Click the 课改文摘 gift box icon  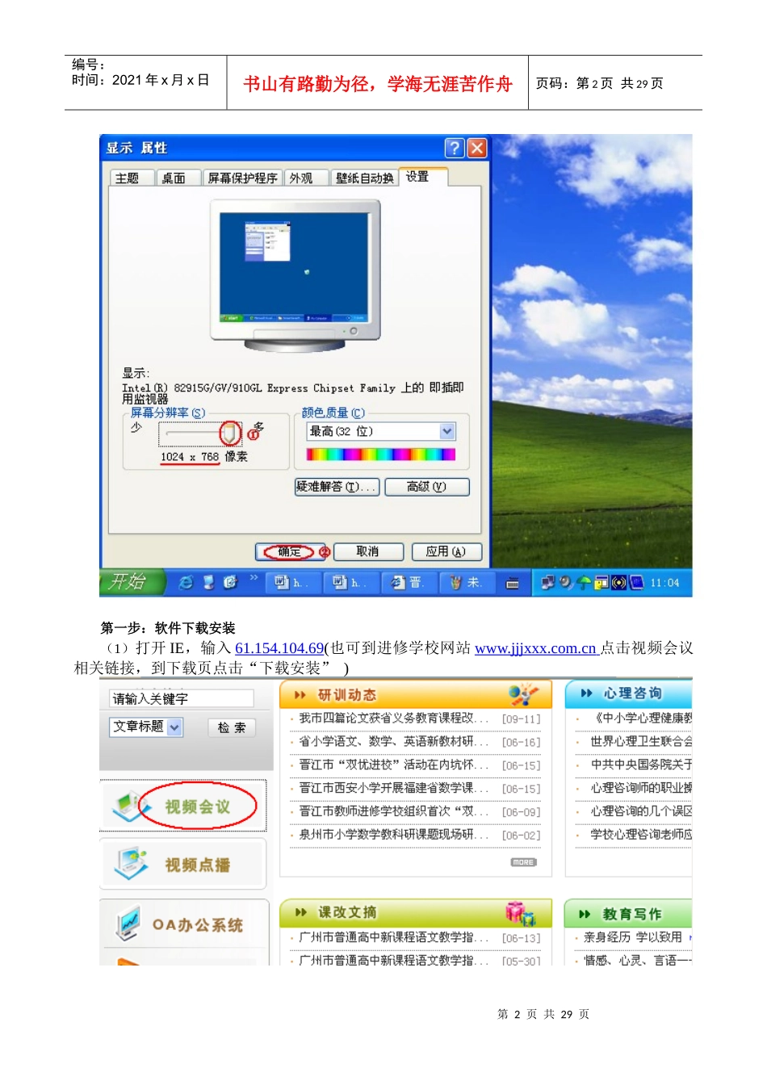click(520, 913)
